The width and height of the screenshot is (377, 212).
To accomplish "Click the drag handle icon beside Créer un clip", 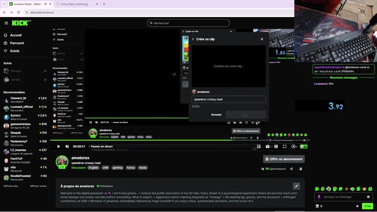I will (x=193, y=39).
